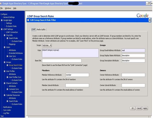
Task: Collapse the LDAP Settings tree node
Action: click(2, 29)
